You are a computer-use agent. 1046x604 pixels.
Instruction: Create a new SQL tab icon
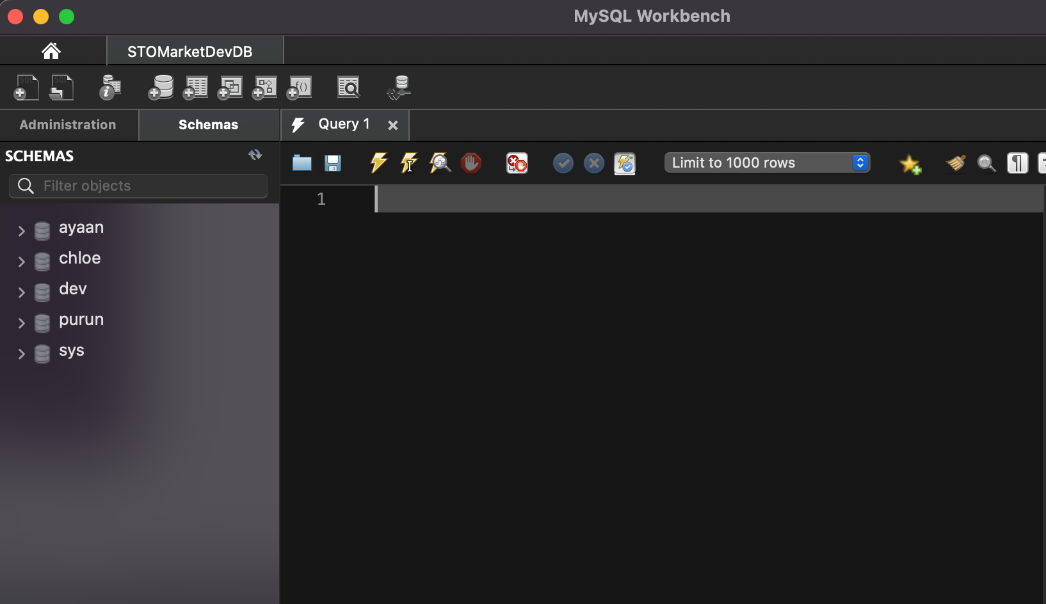pos(26,87)
